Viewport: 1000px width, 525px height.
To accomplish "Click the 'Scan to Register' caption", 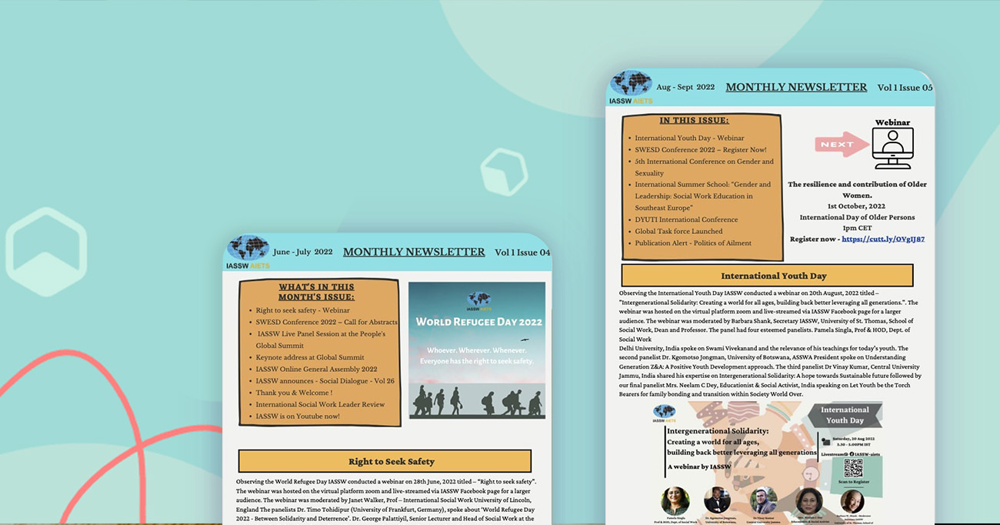I will (x=854, y=482).
